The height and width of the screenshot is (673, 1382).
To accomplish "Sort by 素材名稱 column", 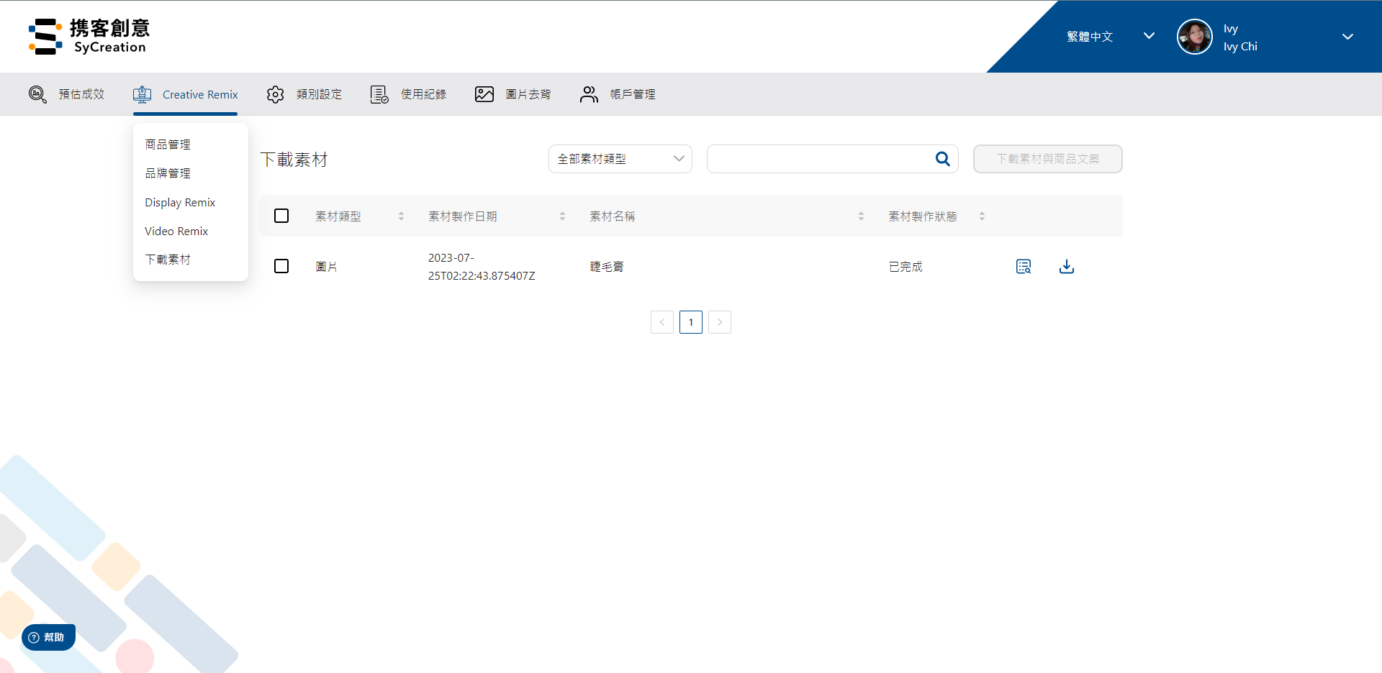I will click(x=861, y=216).
